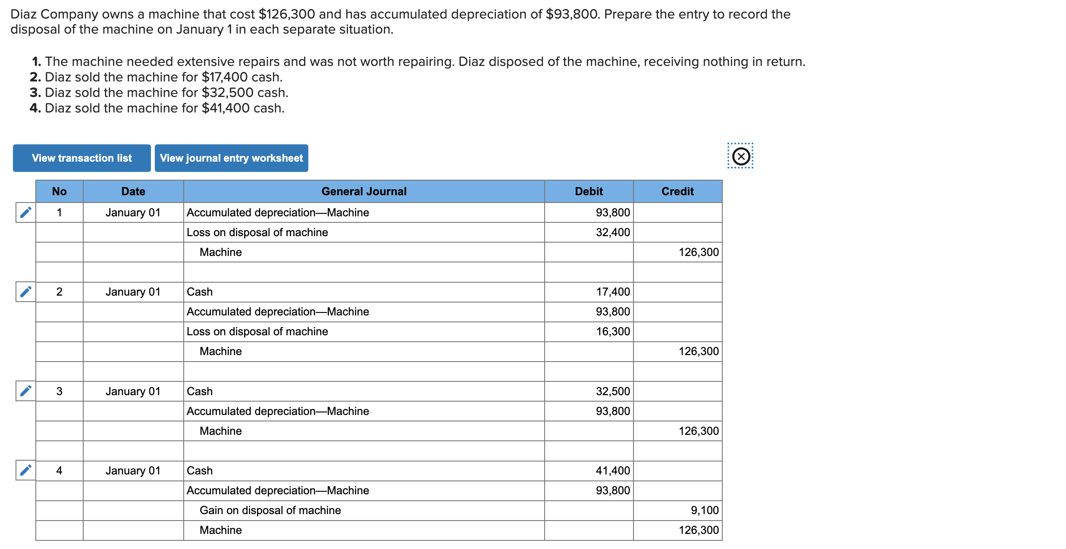Viewport: 1066px width, 549px height.
Task: Select Loss on disposal row in entry 2
Action: point(364,331)
